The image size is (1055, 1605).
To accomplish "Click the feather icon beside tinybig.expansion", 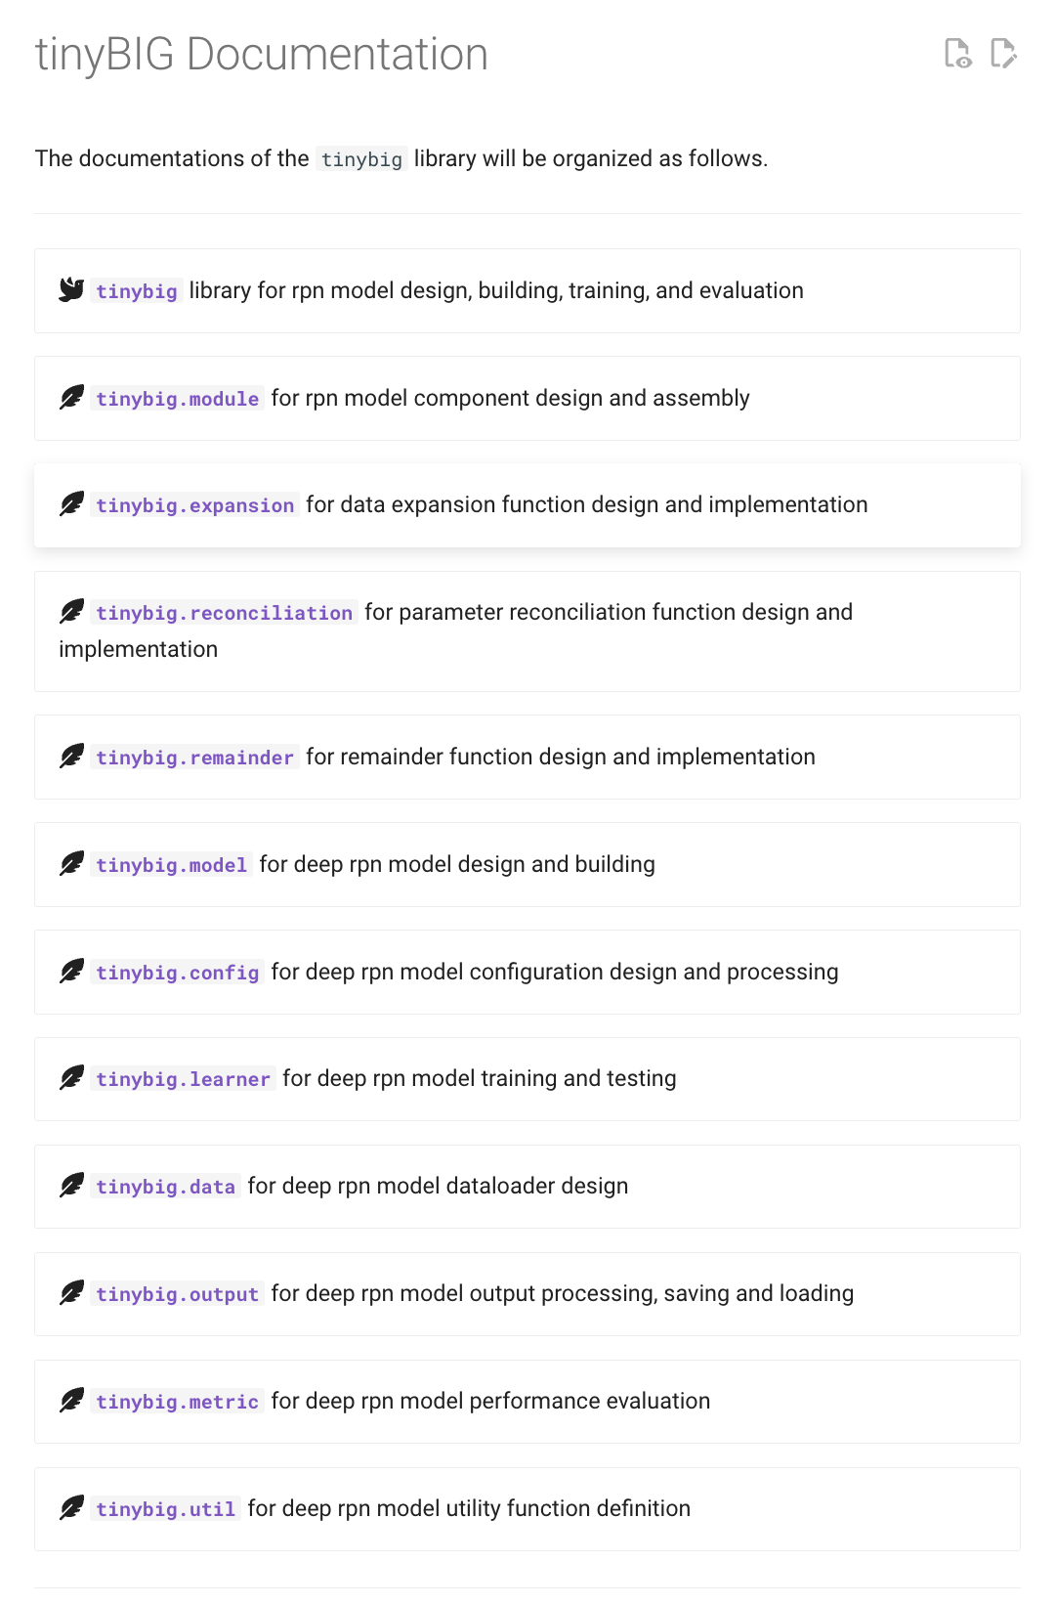I will 71,504.
